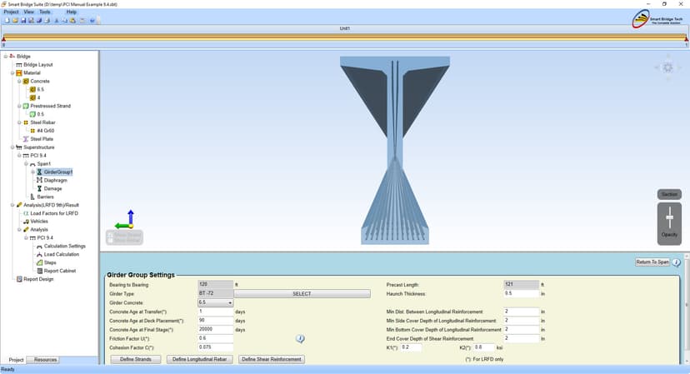Click the Cohesion Factor C input field

215,347
